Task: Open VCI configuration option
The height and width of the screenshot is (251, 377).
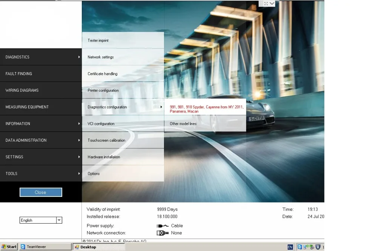Action: pos(123,124)
